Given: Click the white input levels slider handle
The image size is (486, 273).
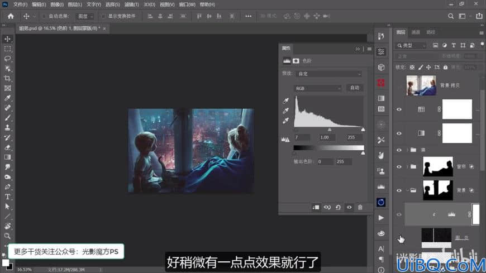Looking at the screenshot, I should point(363,130).
